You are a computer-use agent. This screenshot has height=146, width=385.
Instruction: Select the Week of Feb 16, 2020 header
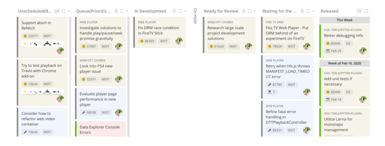[x=345, y=63]
